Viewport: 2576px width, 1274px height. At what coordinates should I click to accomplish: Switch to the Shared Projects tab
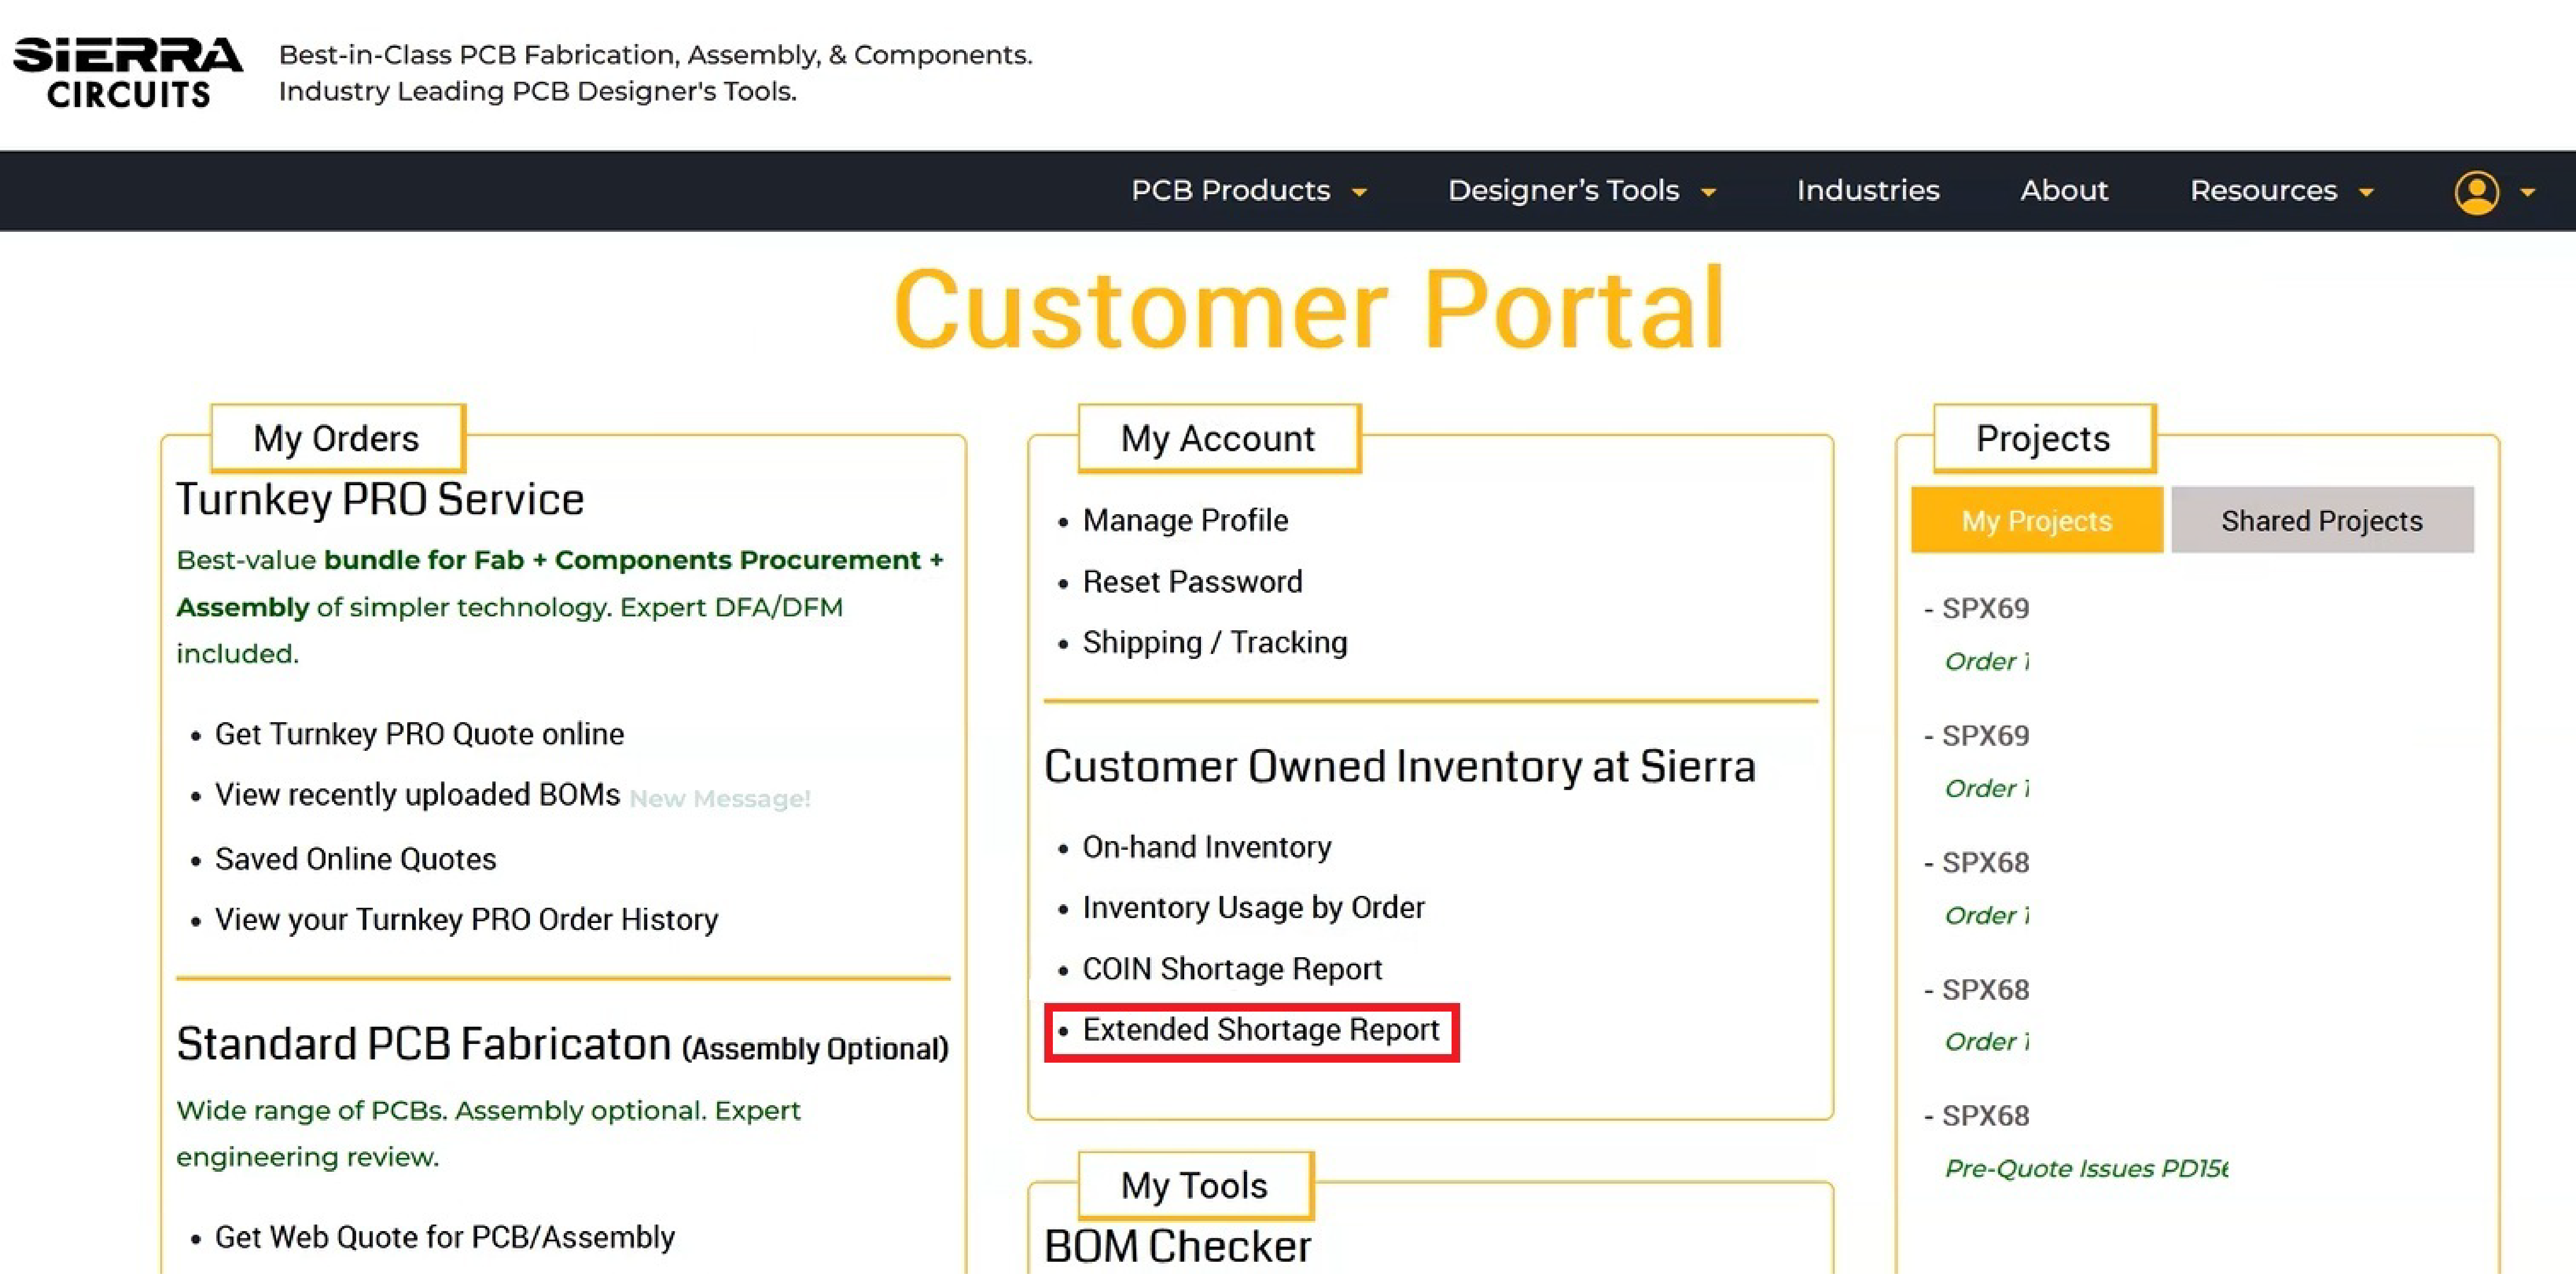[x=2322, y=519]
